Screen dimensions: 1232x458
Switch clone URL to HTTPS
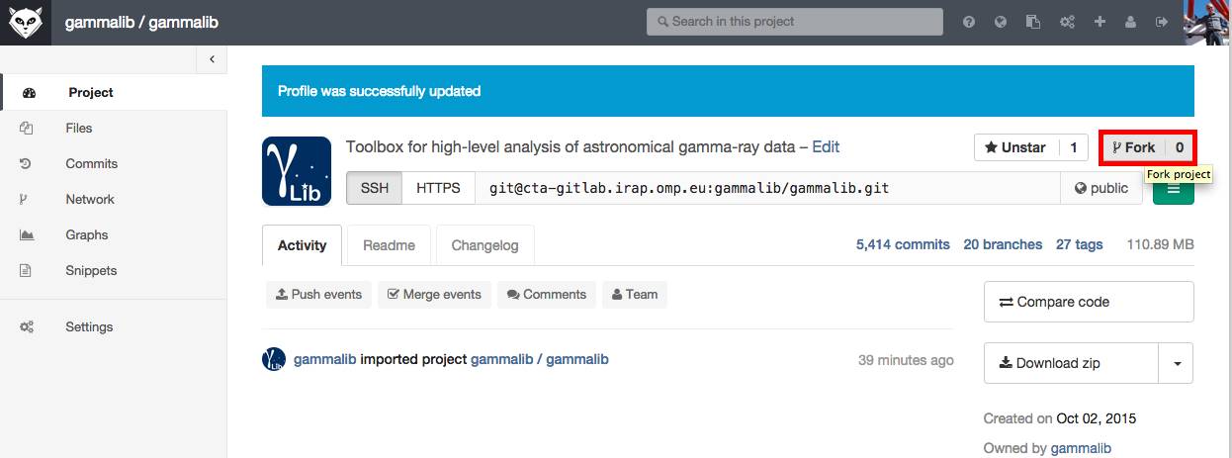(438, 188)
